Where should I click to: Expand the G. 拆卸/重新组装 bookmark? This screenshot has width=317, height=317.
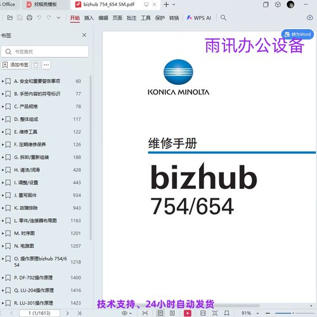3,157
